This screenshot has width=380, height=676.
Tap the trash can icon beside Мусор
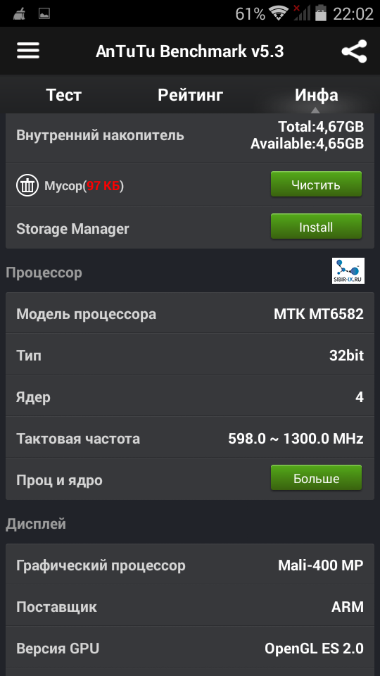(27, 186)
